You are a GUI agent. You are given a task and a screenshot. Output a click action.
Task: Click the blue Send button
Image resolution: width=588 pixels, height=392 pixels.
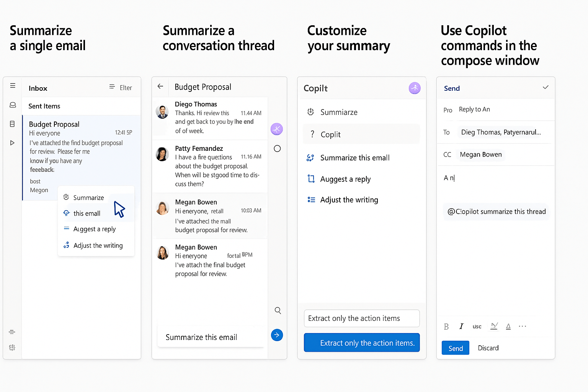point(456,348)
